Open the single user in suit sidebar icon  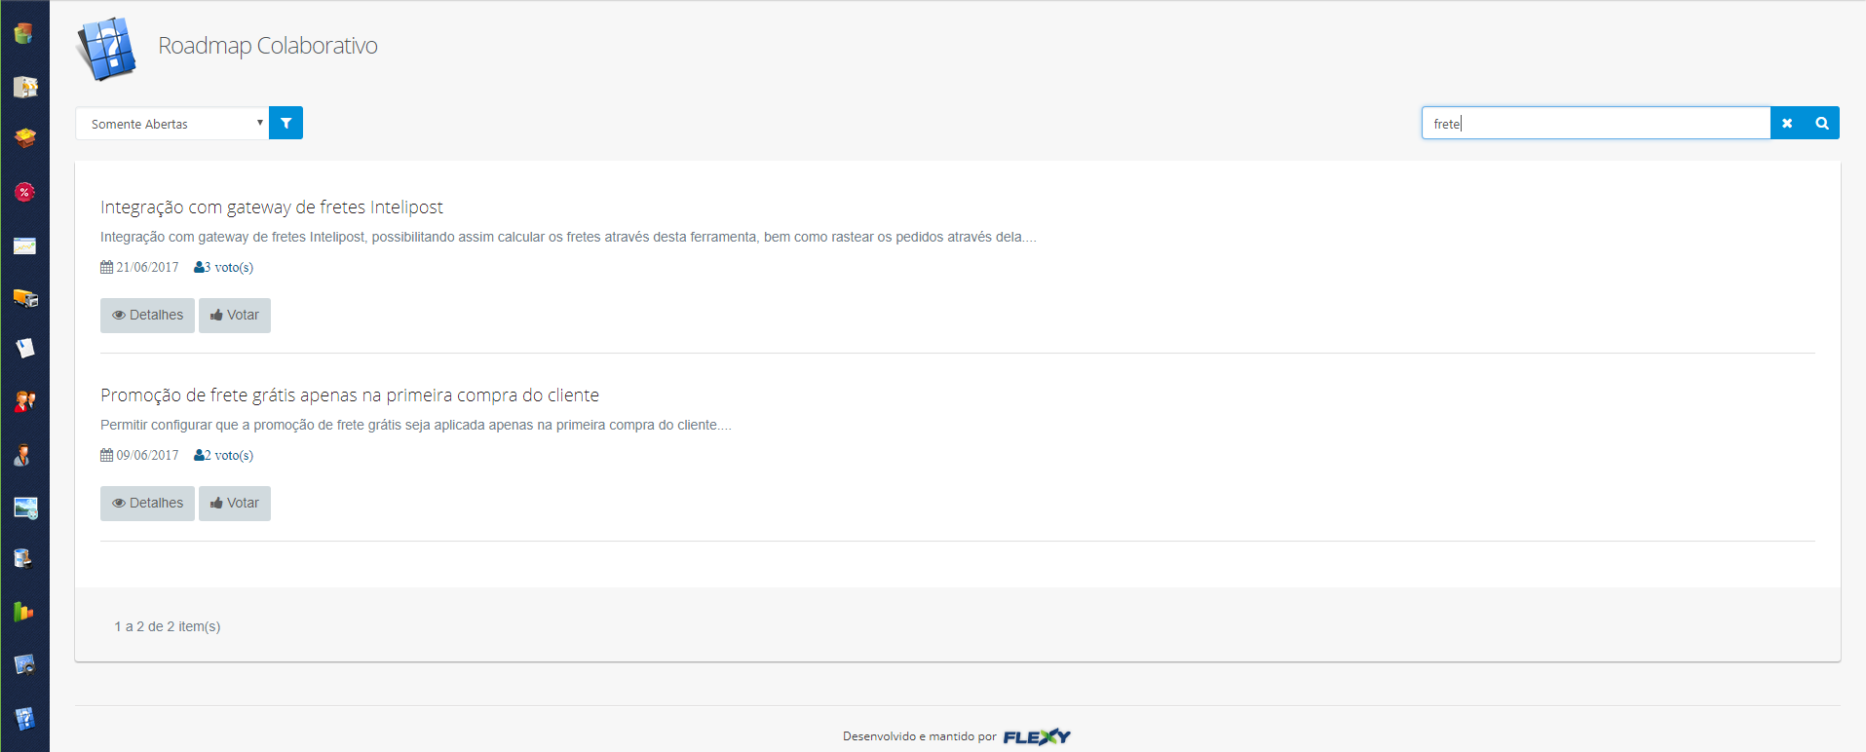pos(23,455)
